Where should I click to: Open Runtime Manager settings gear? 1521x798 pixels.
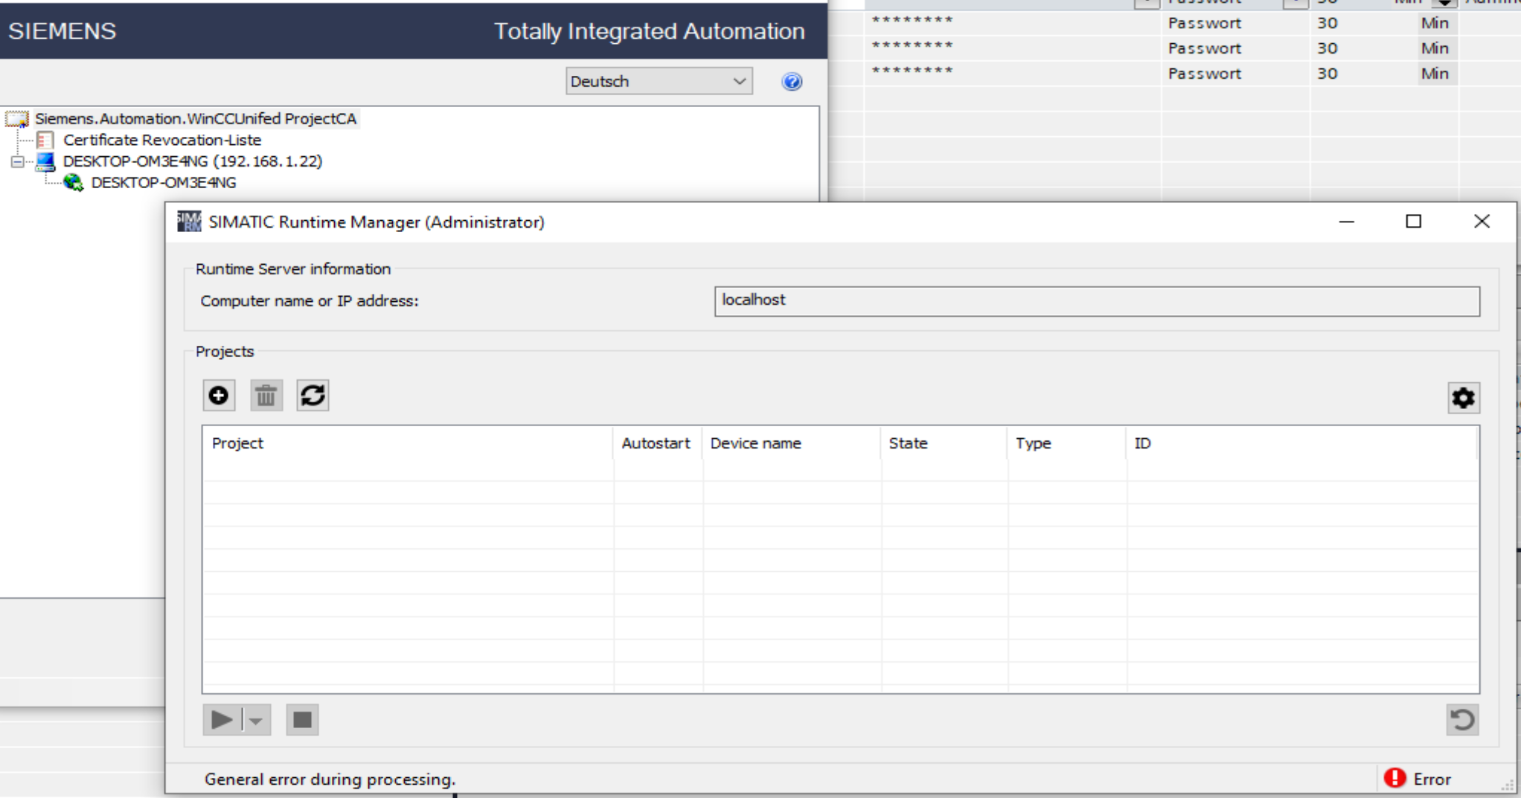[x=1463, y=398]
